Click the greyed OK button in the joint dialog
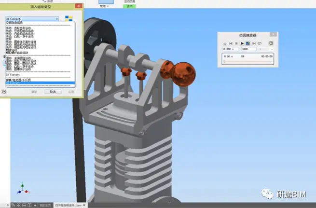316x208 pixels. pyautogui.click(x=34, y=92)
